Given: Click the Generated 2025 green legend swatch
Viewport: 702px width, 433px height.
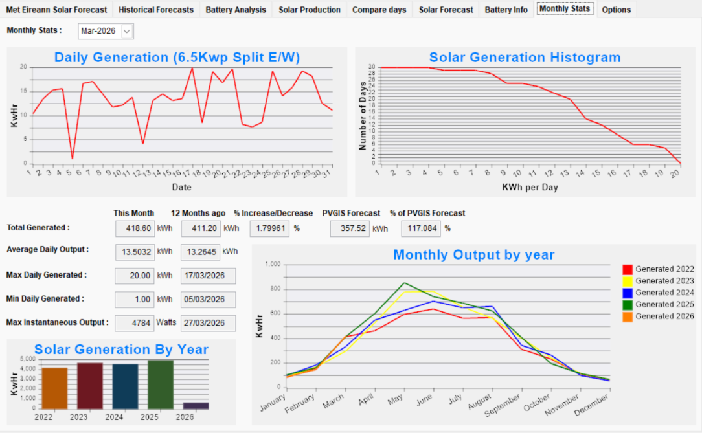Looking at the screenshot, I should pyautogui.click(x=628, y=305).
